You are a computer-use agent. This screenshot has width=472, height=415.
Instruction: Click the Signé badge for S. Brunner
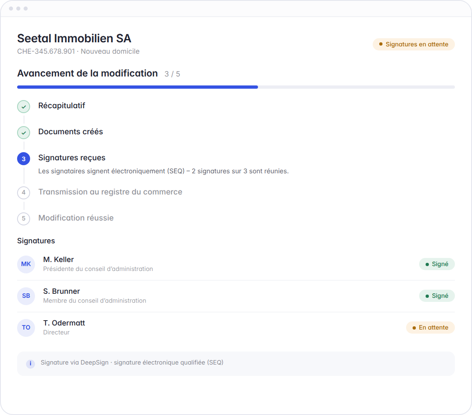(437, 296)
